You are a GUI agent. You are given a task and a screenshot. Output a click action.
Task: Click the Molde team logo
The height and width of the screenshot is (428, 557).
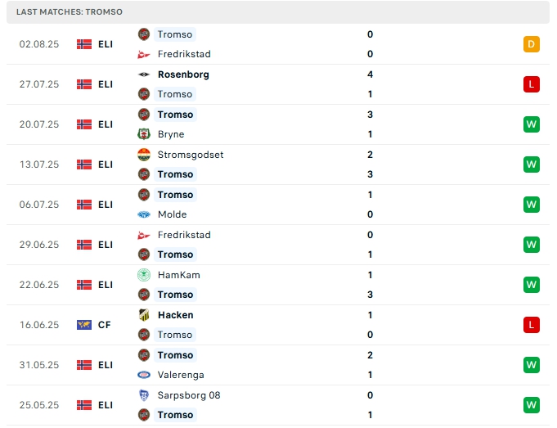click(x=144, y=214)
